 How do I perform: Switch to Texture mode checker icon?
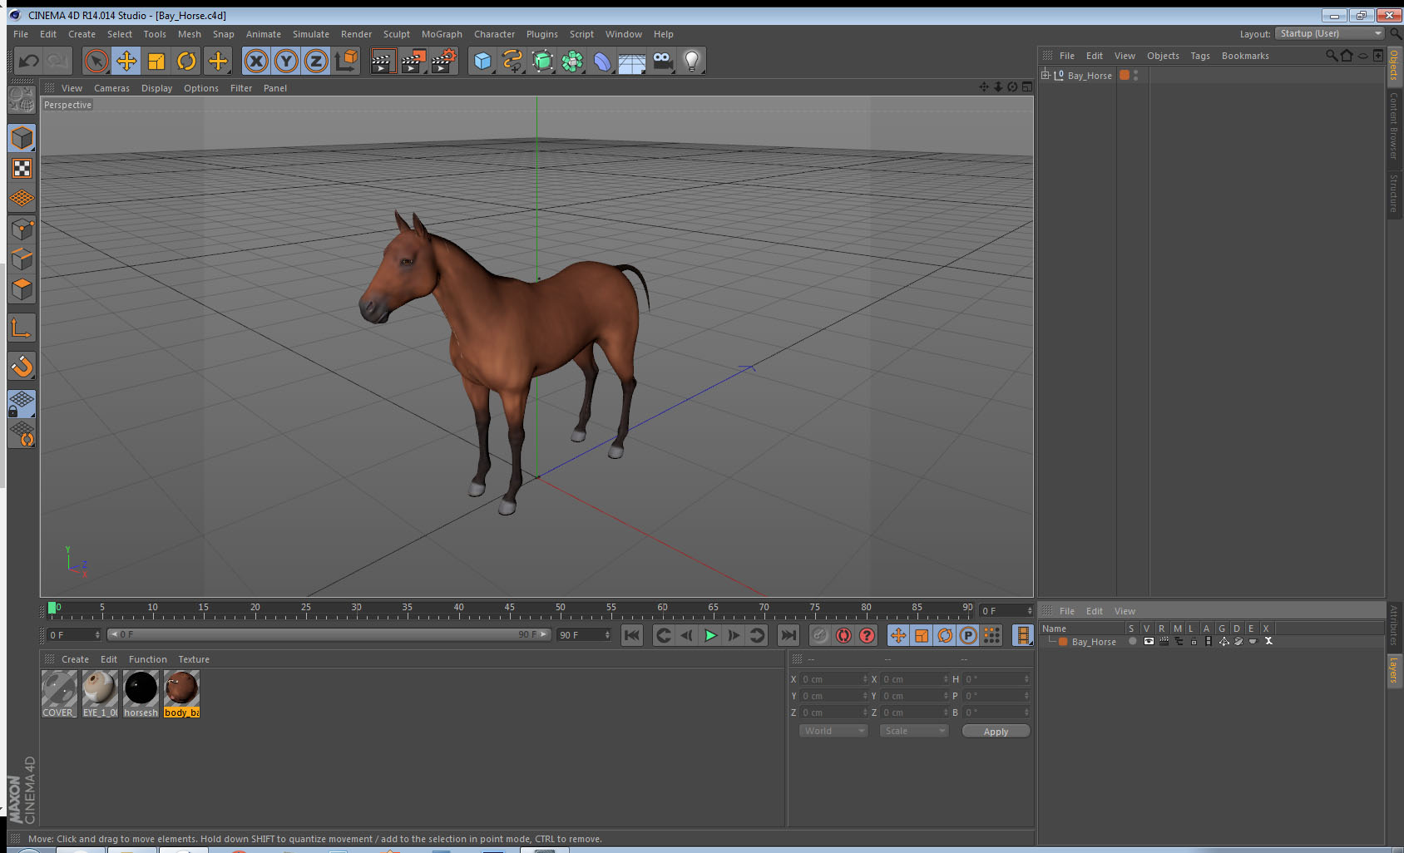pos(22,169)
